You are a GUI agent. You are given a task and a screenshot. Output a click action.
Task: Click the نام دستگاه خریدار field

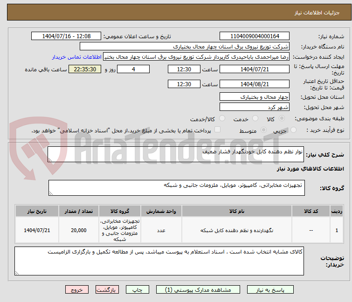(x=184, y=47)
